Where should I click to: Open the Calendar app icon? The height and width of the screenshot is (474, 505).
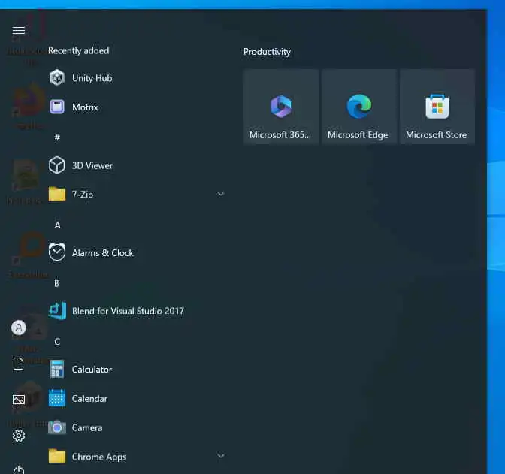pos(57,398)
